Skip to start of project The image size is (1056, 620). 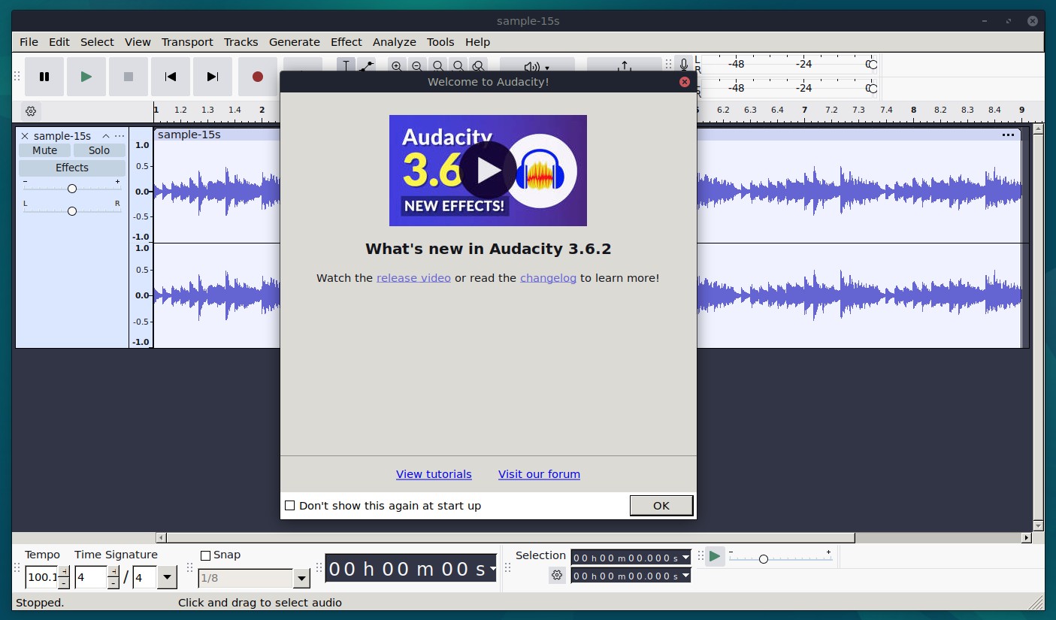tap(171, 77)
